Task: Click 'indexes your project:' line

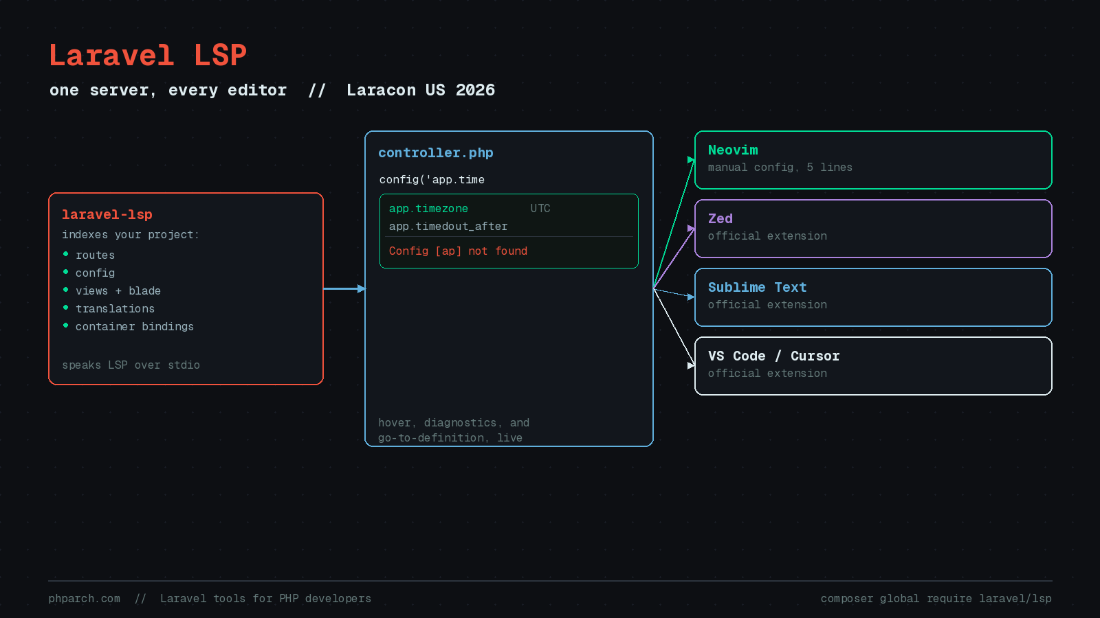Action: (131, 235)
